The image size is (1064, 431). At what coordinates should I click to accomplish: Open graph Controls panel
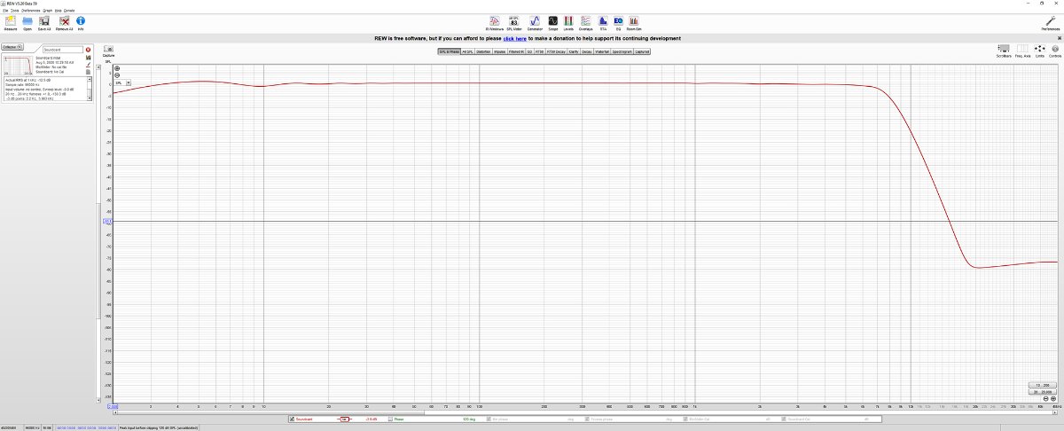1055,49
